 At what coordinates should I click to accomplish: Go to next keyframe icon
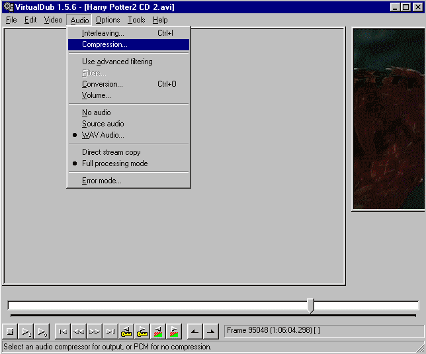pos(142,332)
